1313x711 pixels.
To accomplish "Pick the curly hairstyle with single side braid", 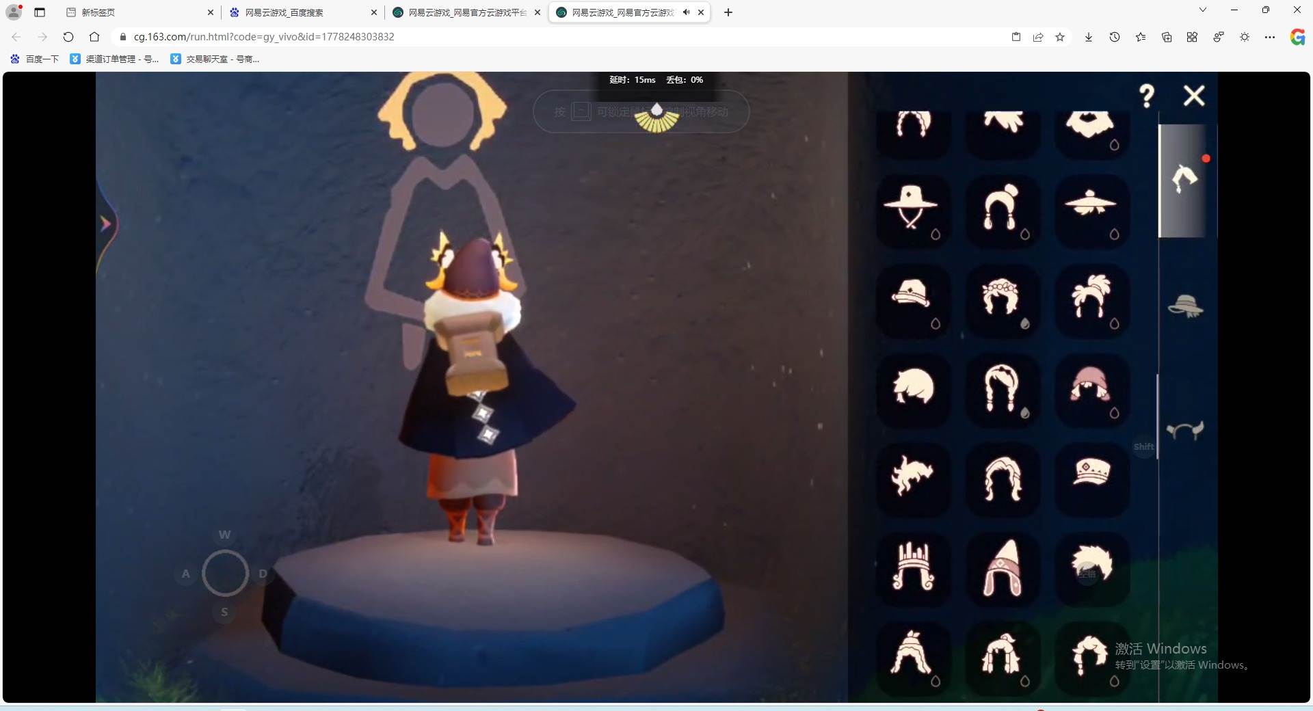I will coord(1091,658).
